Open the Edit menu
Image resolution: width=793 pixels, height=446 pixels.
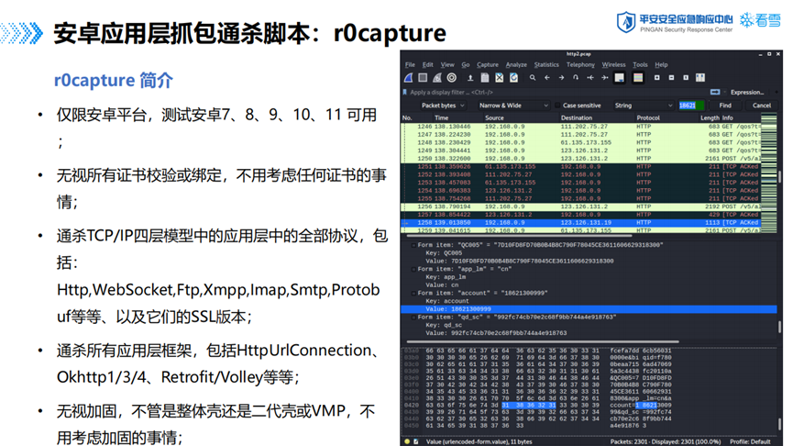click(428, 65)
